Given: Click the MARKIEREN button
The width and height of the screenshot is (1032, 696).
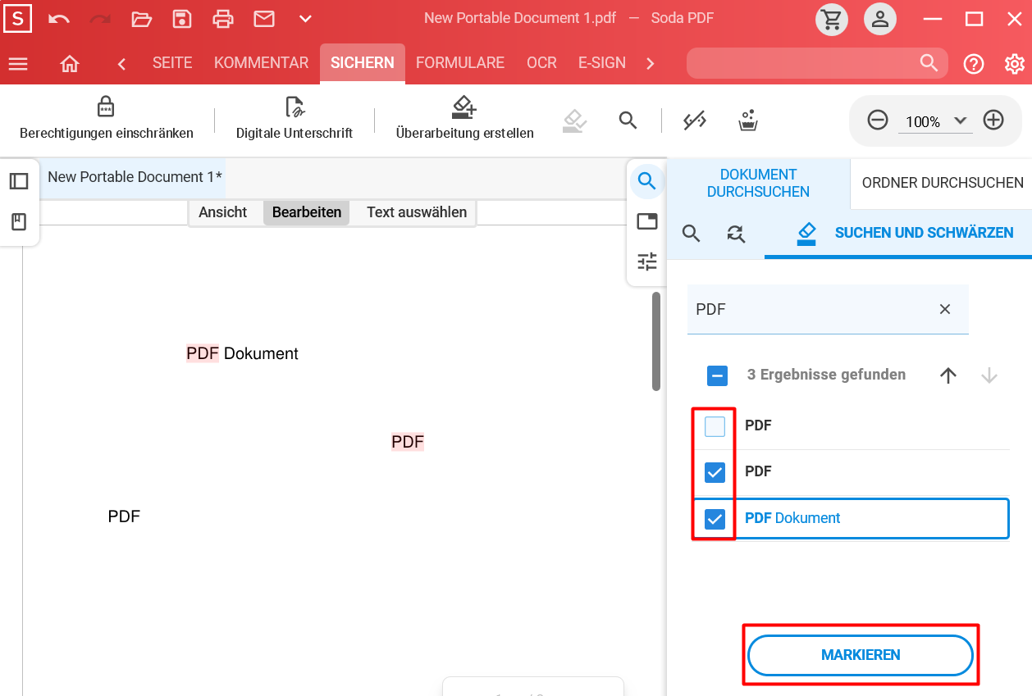Looking at the screenshot, I should point(861,655).
